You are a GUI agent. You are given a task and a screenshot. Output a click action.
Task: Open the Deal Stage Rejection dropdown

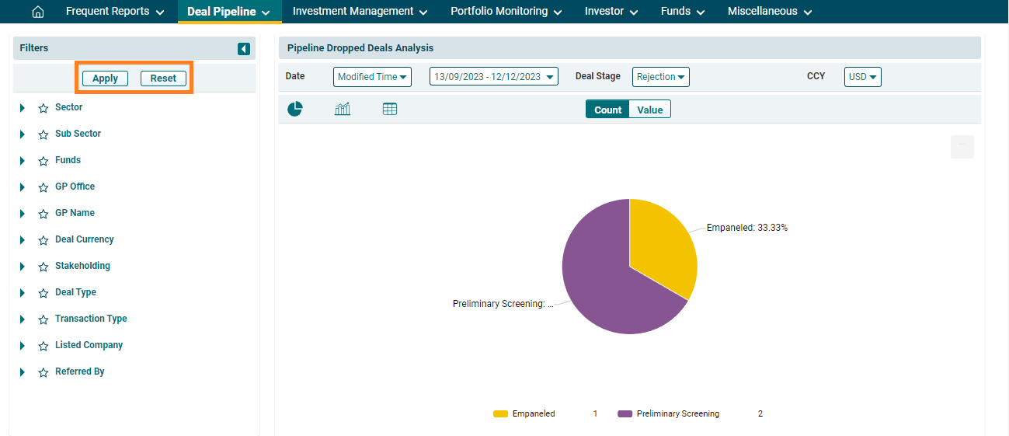[660, 77]
